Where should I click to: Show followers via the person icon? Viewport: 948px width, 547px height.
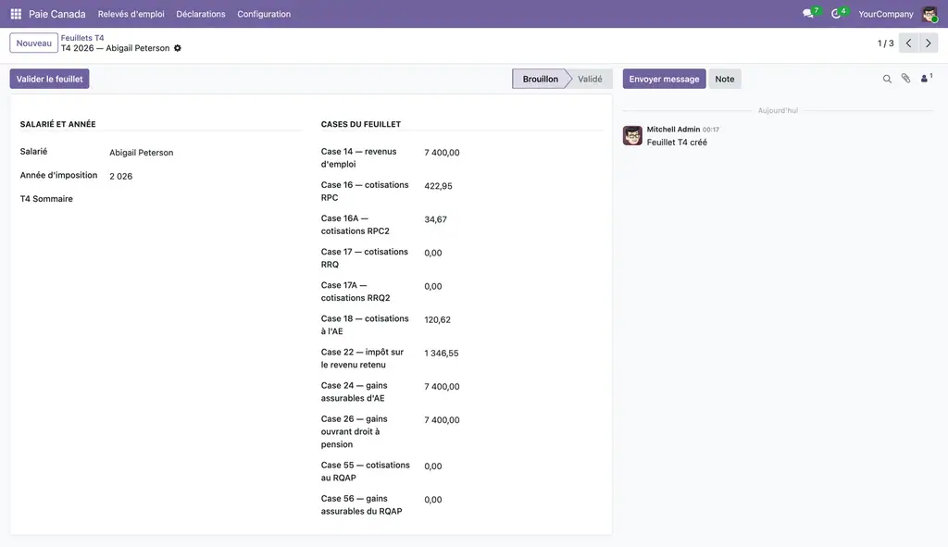[x=926, y=79]
